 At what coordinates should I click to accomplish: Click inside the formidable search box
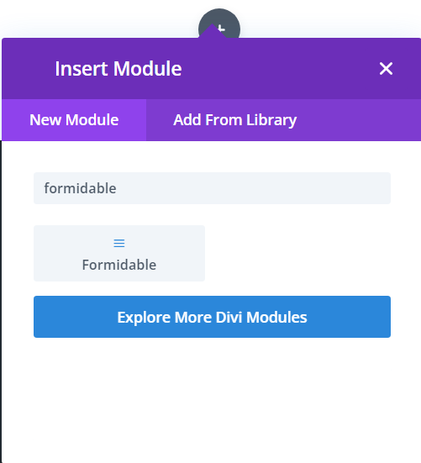(x=212, y=188)
